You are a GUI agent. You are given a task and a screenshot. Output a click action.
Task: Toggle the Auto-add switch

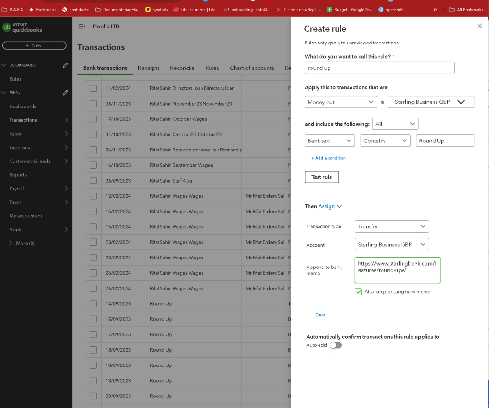pyautogui.click(x=336, y=345)
